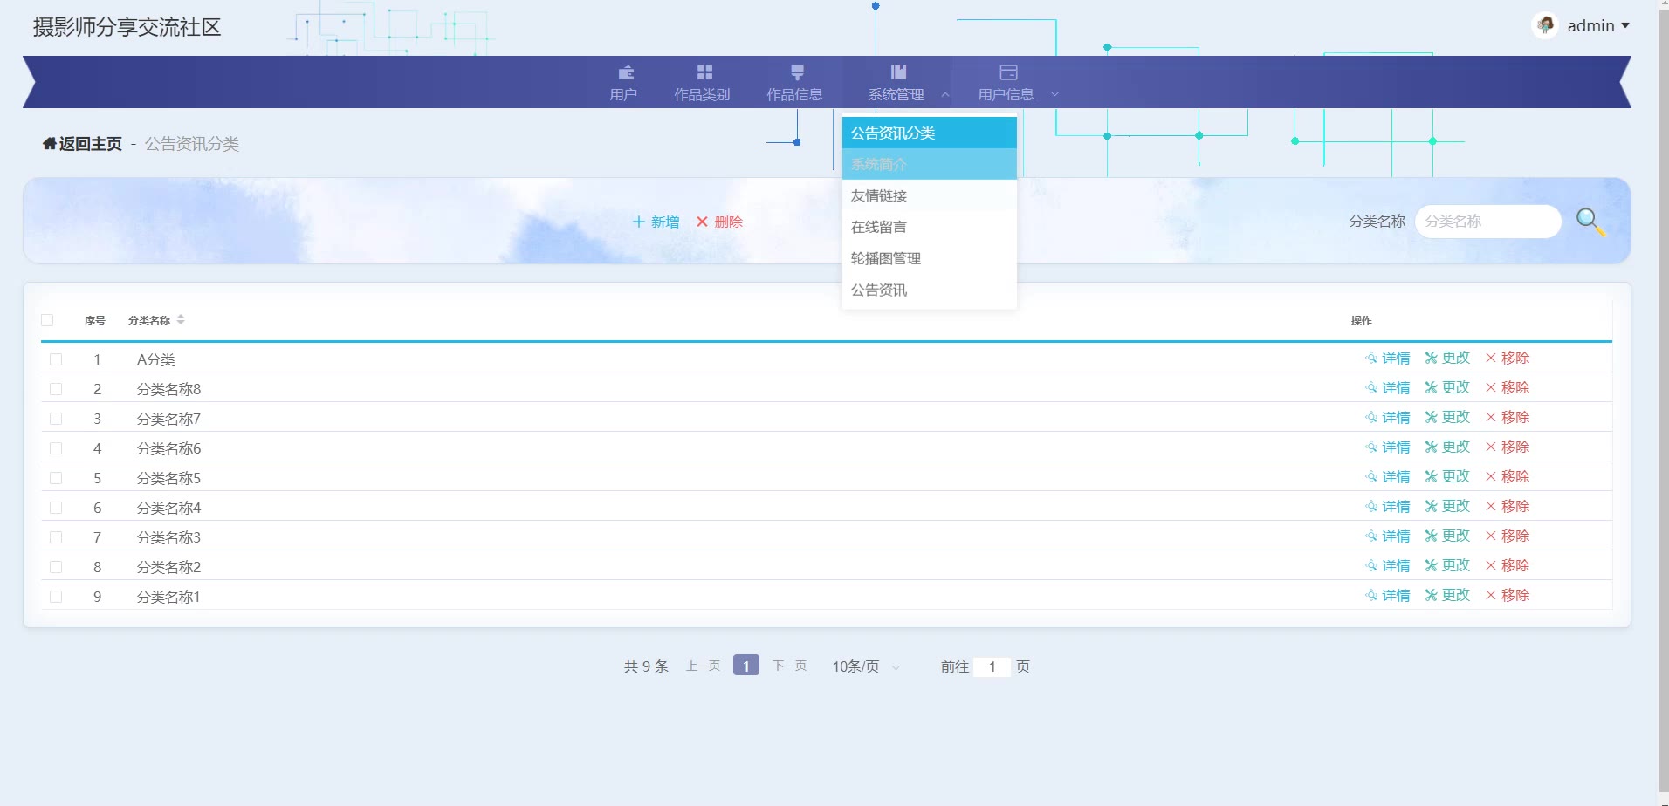Click the home icon beside 返回主页
The width and height of the screenshot is (1669, 806).
(49, 144)
